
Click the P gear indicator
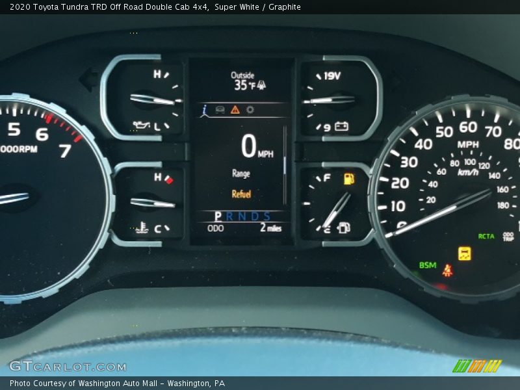[218, 216]
